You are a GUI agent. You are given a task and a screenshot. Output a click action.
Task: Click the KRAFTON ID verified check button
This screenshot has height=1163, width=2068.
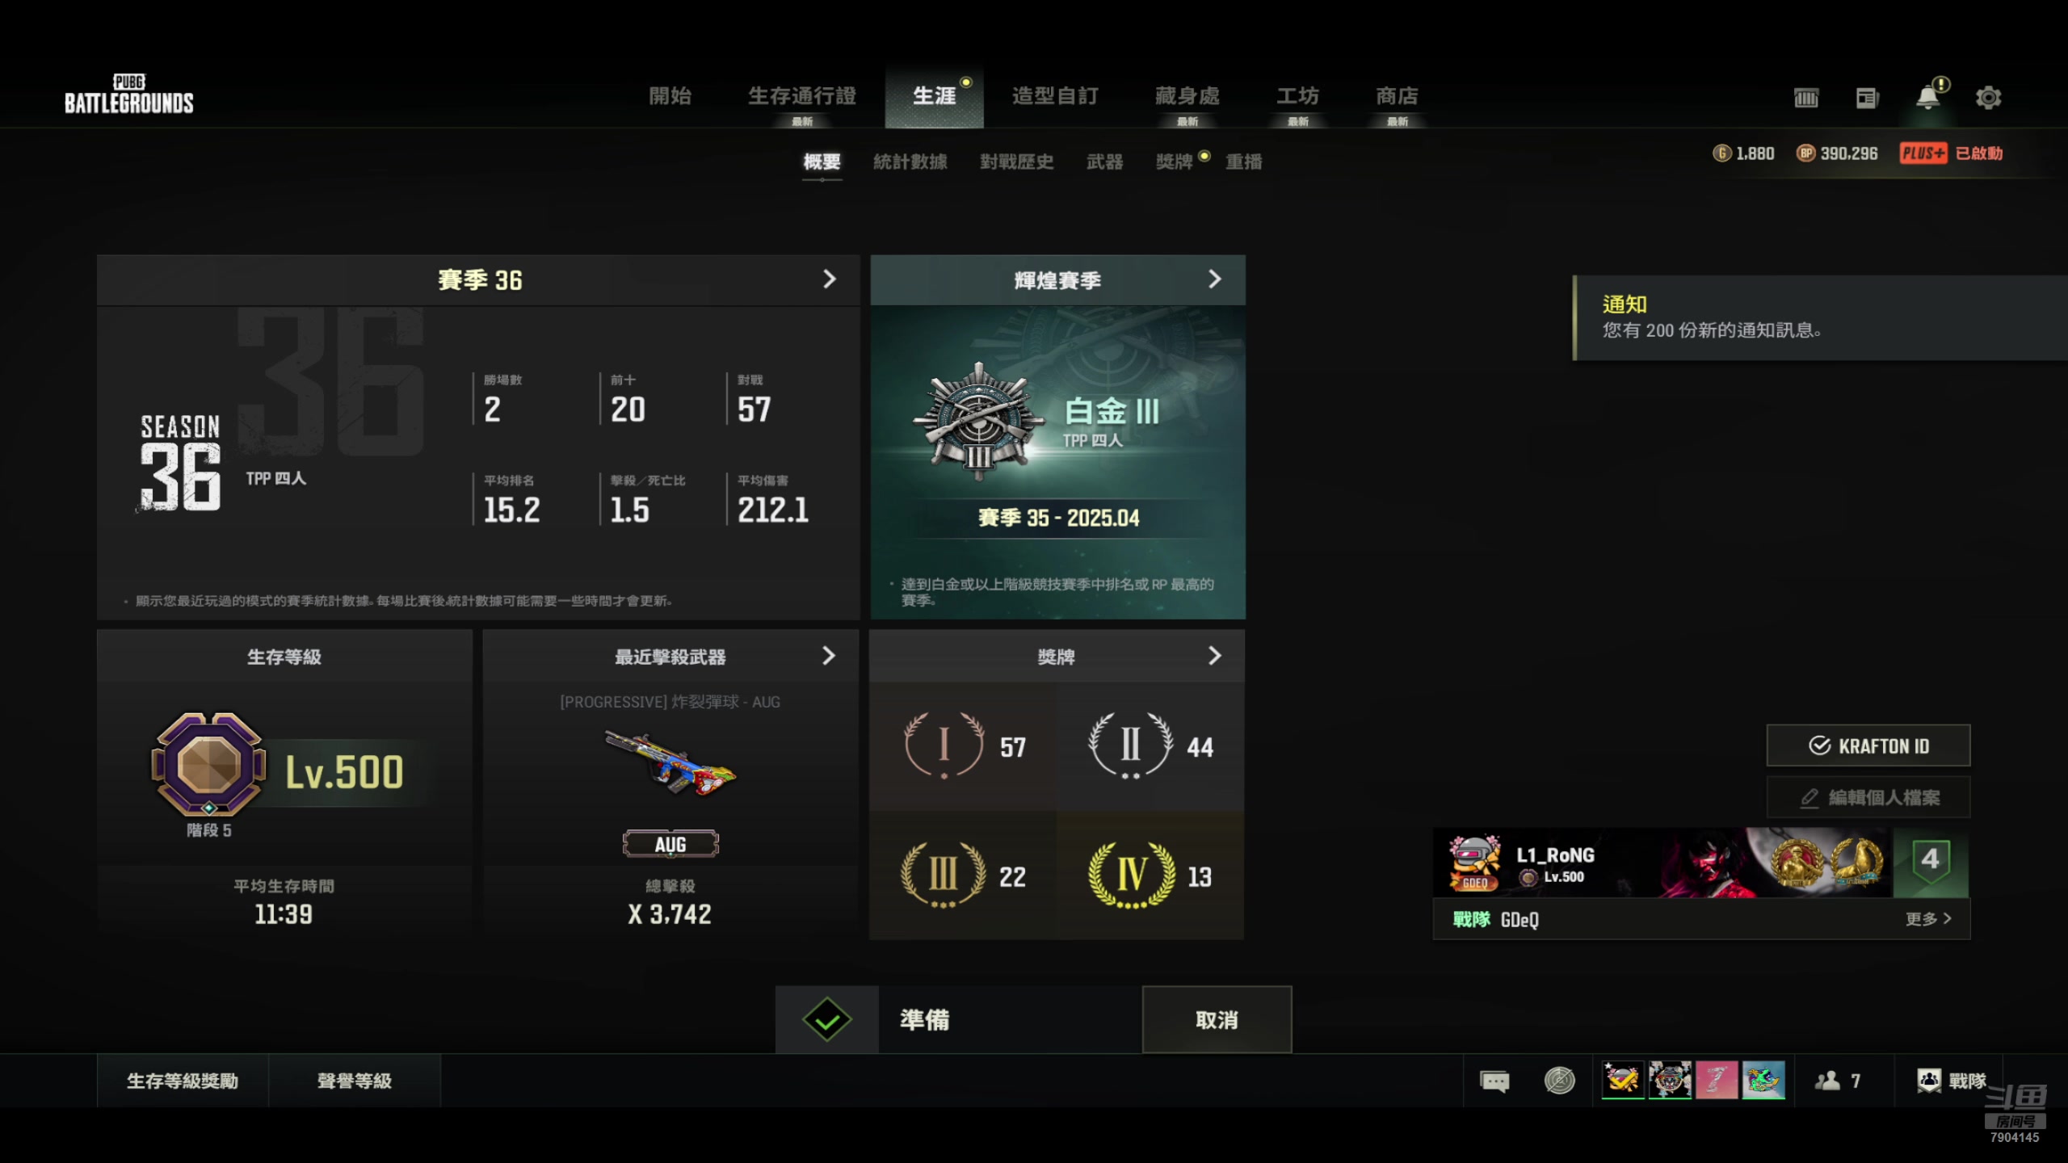1868,745
